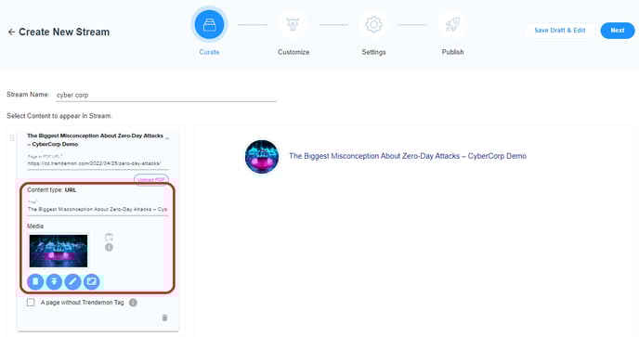Open the Settings gear step icon
The image size is (639, 337).
coord(373,25)
